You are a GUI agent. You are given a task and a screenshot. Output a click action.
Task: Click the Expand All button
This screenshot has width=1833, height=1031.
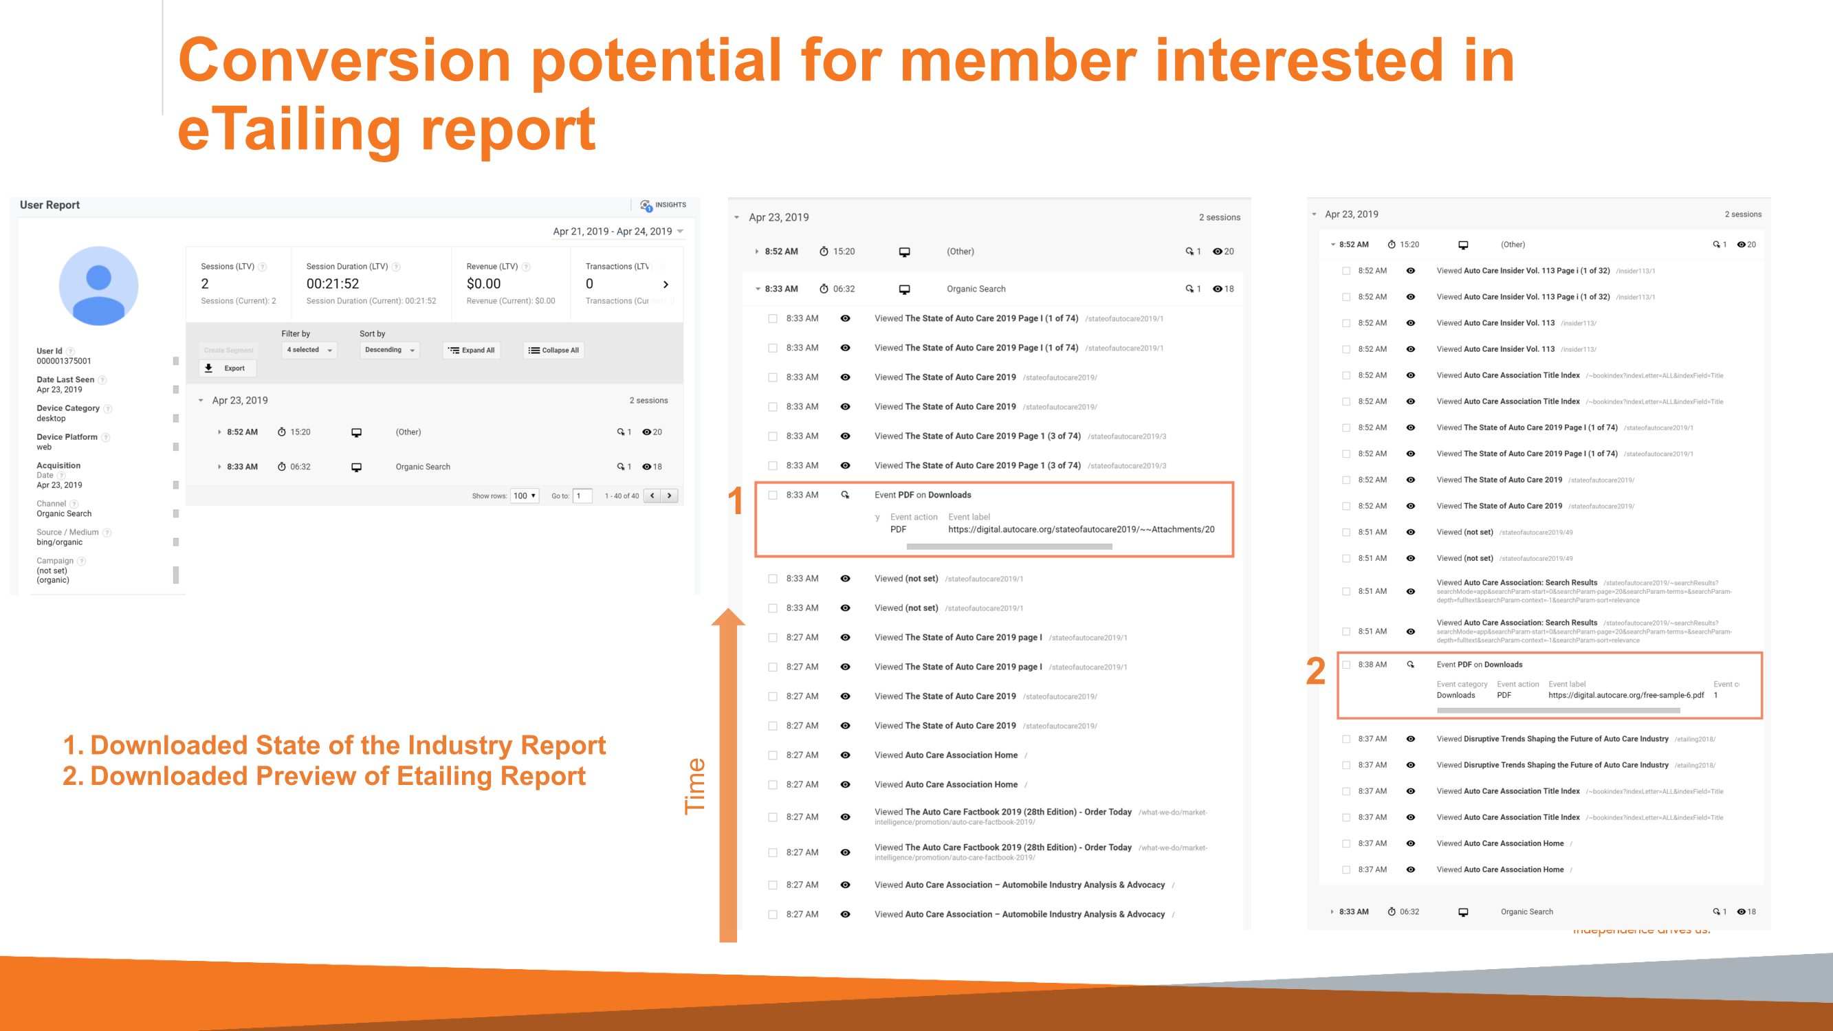coord(471,350)
